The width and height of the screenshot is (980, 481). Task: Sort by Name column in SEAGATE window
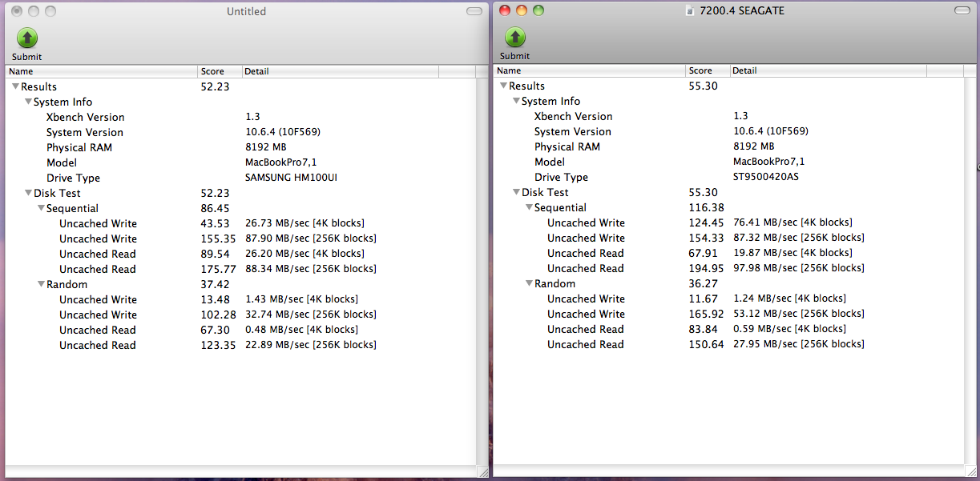click(x=589, y=70)
